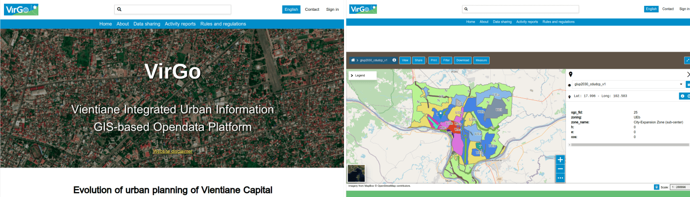Switch basemap using the satellite thumbnail

(356, 173)
